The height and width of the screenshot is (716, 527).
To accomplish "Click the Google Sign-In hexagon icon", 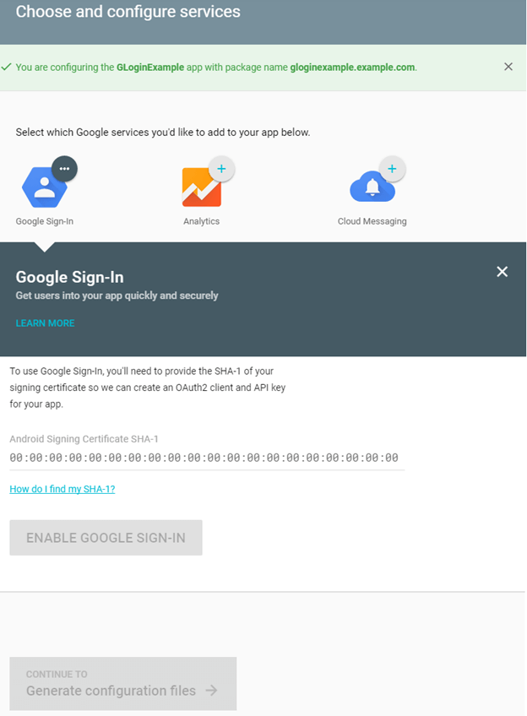I will (x=44, y=188).
